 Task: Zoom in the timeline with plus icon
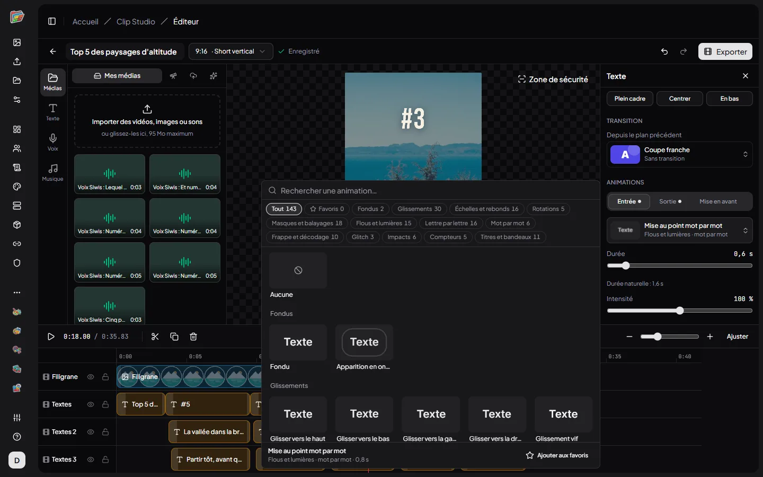coord(710,337)
